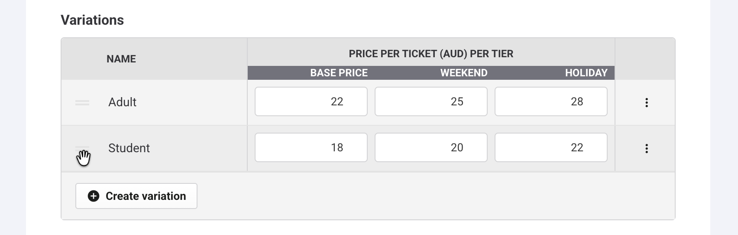Screen dimensions: 738x235
Task: Open the Student row kebab menu
Action: pos(646,149)
